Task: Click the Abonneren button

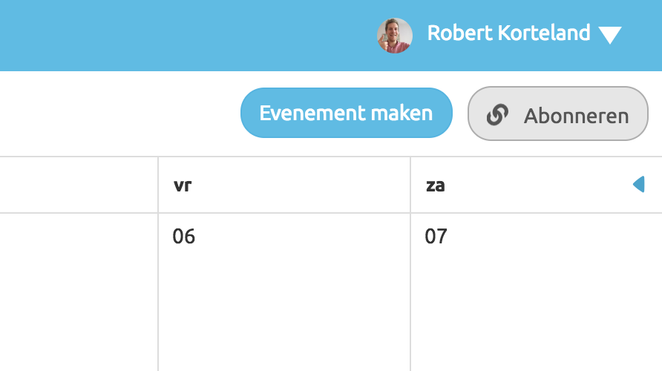Action: coord(557,114)
